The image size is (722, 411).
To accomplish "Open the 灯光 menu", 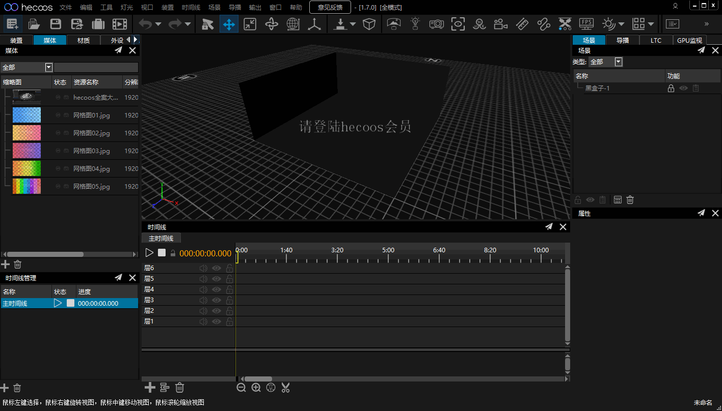I will [127, 8].
